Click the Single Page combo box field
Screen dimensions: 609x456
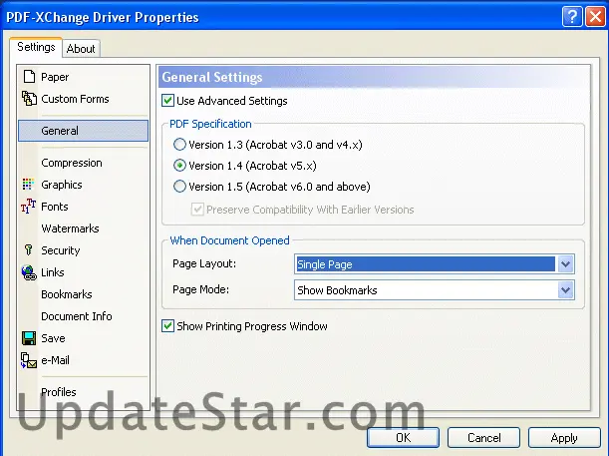click(x=435, y=264)
